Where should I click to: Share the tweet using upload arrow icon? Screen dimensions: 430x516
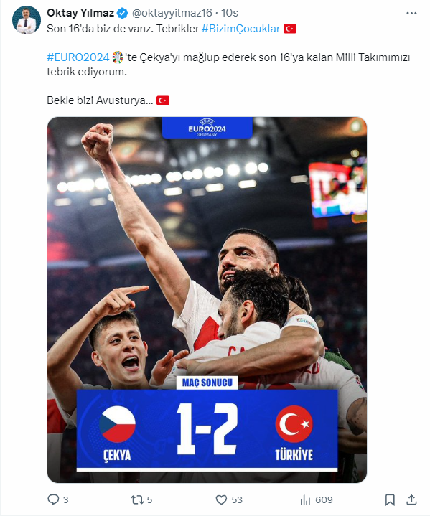click(x=411, y=499)
